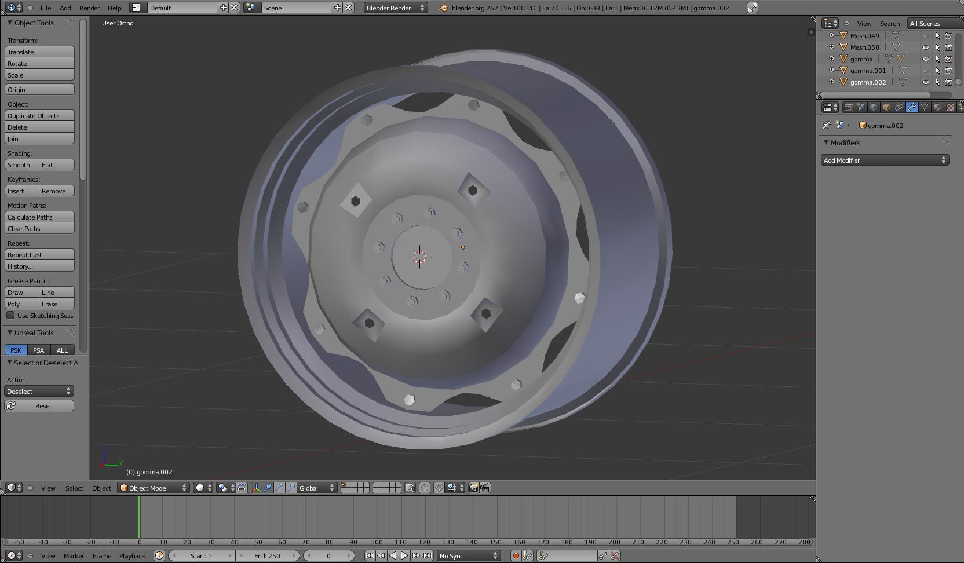Image resolution: width=964 pixels, height=563 pixels.
Task: Toggle automatic keyframe record button
Action: pyautogui.click(x=516, y=555)
